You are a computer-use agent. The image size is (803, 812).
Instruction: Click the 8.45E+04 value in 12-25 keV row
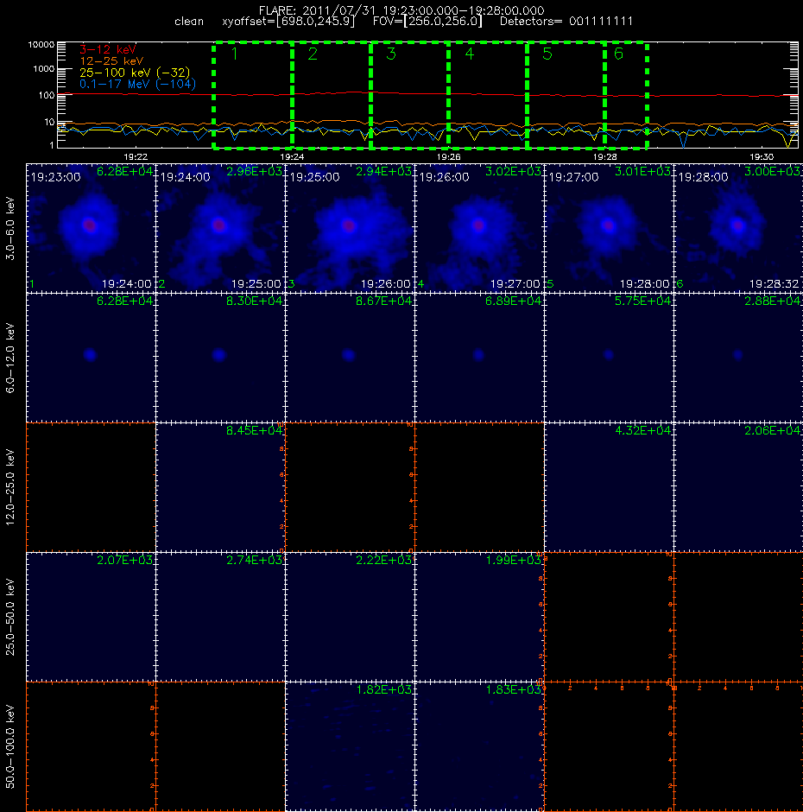point(254,430)
